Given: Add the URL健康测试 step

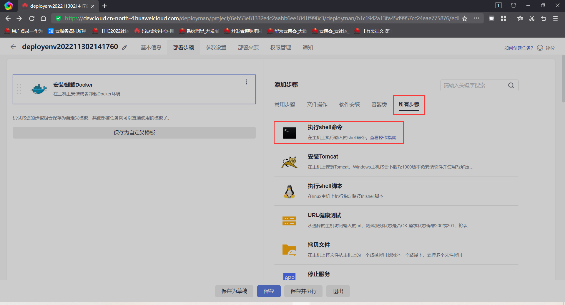Looking at the screenshot, I should tap(396, 220).
